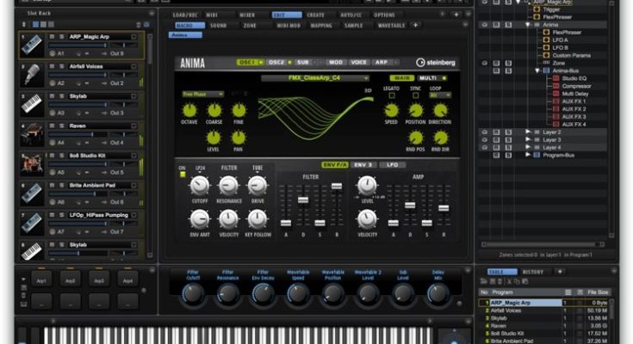Toggle the Sync checkbox
Screen dimensions: 633x344
pyautogui.click(x=416, y=95)
